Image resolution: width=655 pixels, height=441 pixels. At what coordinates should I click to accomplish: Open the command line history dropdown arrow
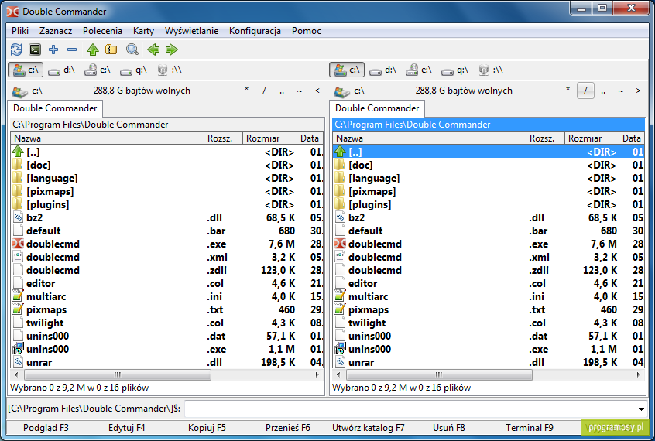(641, 409)
